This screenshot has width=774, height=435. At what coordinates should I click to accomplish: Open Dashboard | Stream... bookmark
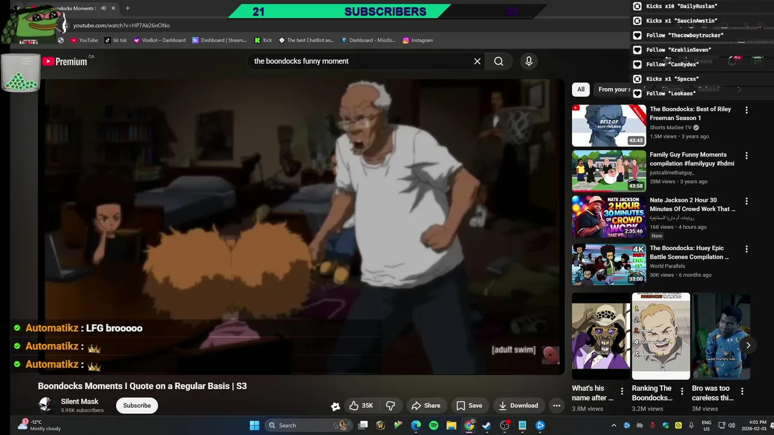click(x=220, y=40)
